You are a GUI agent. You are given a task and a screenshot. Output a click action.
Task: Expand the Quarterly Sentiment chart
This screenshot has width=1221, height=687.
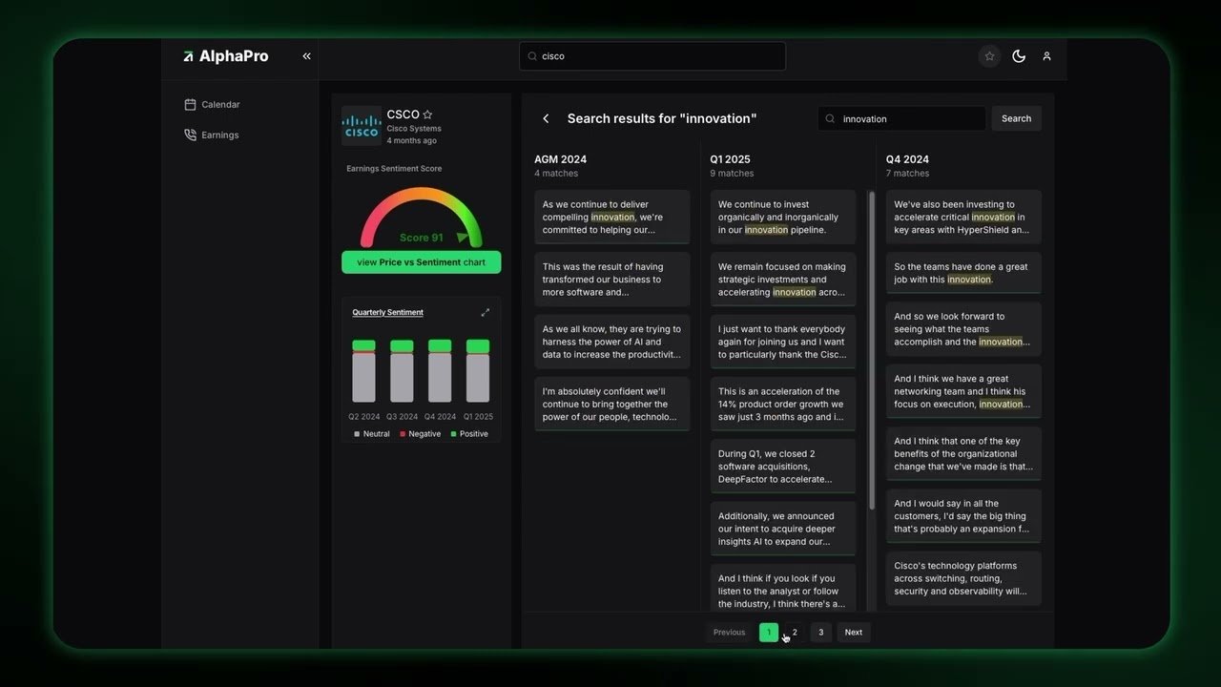(x=486, y=312)
